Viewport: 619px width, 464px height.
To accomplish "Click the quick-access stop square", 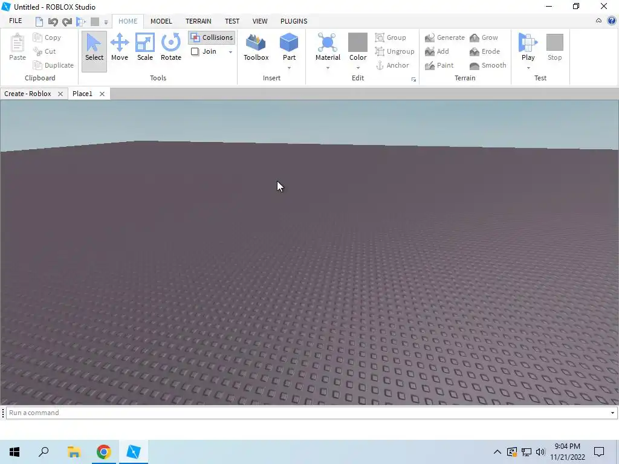I will tap(95, 22).
